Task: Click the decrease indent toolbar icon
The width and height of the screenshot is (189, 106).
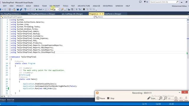Action: 69,9
